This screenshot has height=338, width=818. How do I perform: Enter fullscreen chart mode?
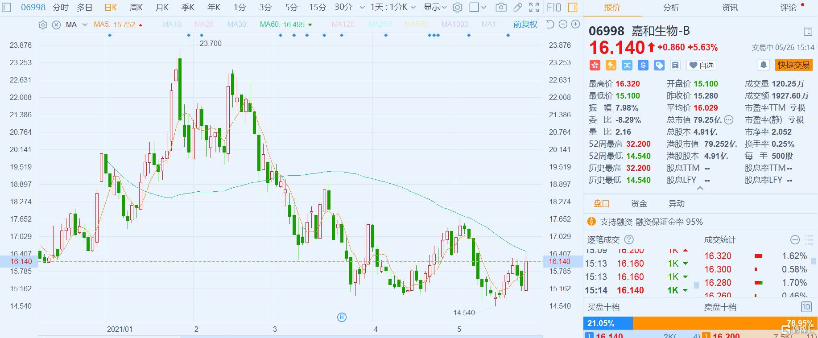point(534,7)
